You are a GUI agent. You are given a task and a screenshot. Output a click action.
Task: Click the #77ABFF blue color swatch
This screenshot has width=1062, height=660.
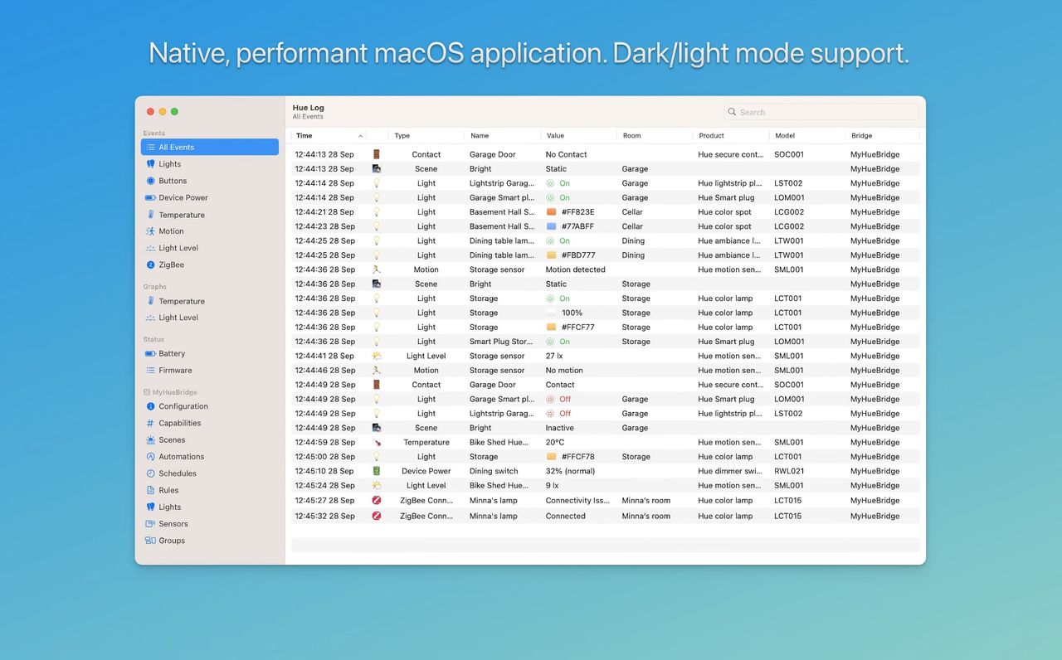tap(551, 226)
